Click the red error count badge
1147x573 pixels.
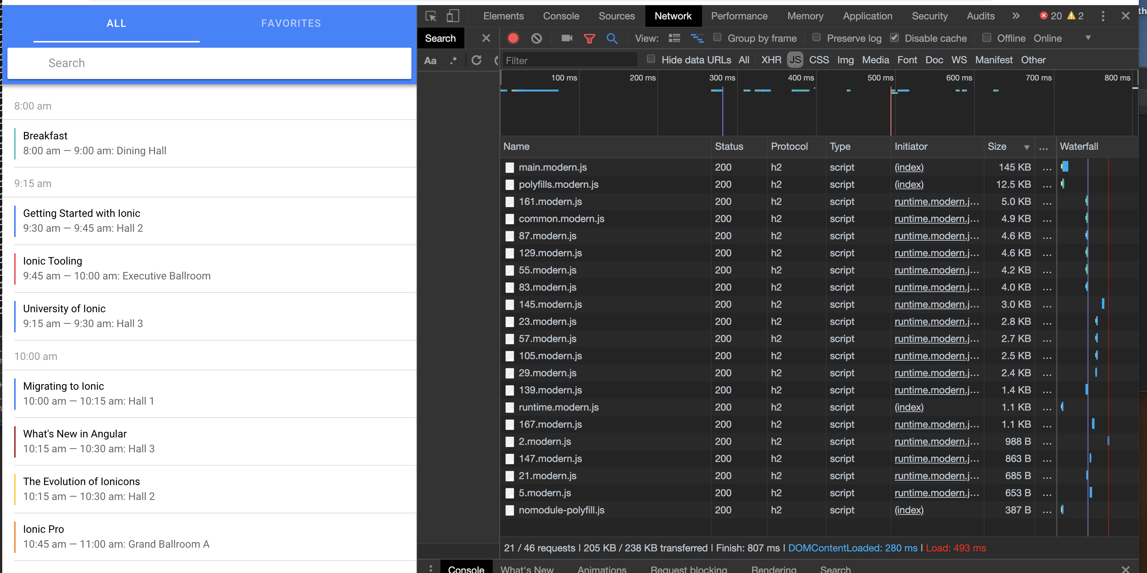[1050, 16]
